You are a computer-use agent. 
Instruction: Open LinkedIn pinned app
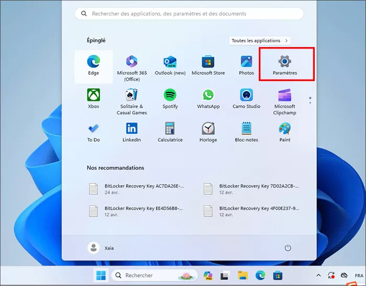click(132, 132)
